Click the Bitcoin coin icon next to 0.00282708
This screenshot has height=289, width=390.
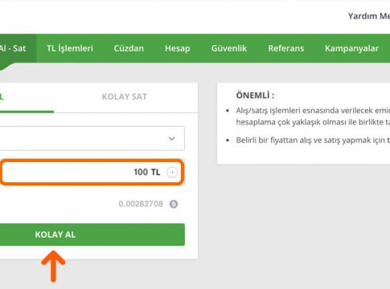point(174,204)
